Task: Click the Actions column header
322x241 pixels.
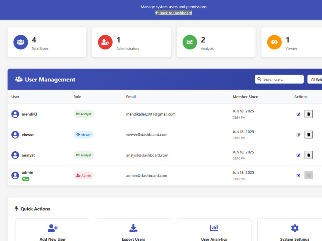Action: click(301, 97)
